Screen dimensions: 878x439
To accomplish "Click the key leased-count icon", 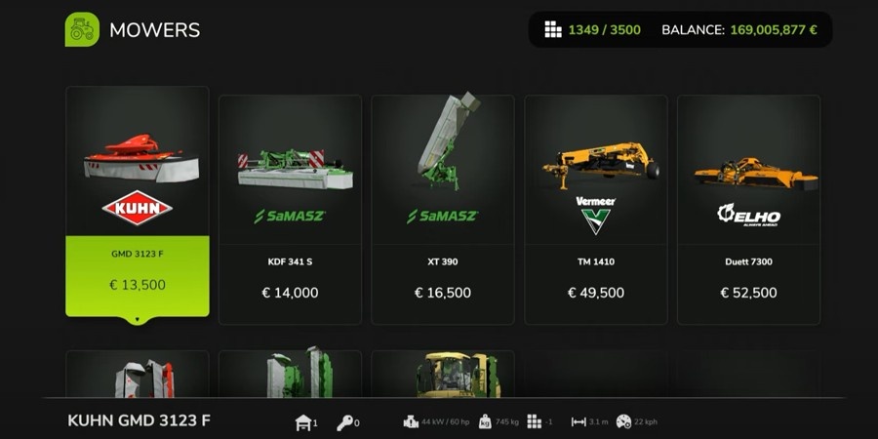I will pos(344,422).
